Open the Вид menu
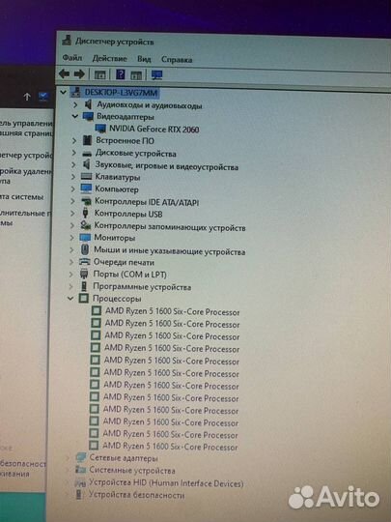Viewport: 391px width, 522px height. 144,59
